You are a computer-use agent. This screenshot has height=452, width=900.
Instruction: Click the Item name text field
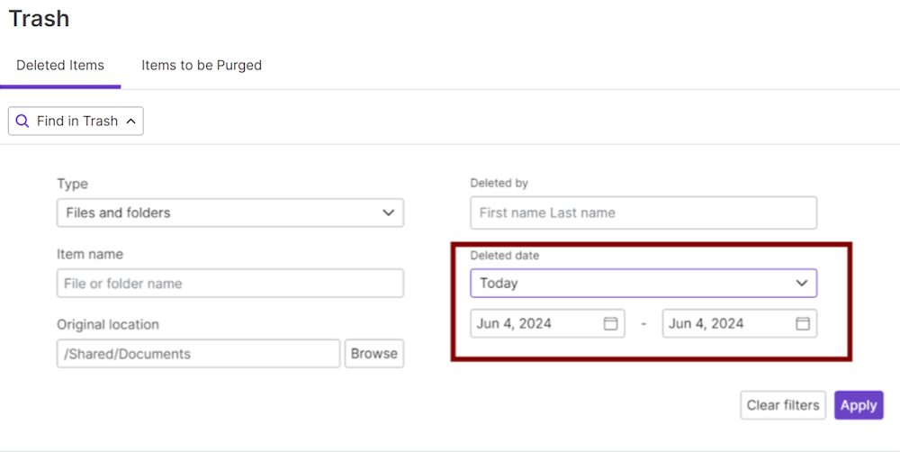pos(229,284)
